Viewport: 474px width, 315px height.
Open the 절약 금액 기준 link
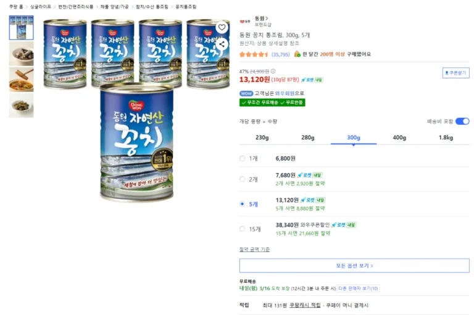pos(254,250)
